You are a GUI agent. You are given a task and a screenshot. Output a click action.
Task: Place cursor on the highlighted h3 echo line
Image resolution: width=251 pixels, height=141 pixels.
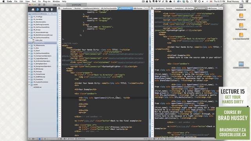[105, 98]
